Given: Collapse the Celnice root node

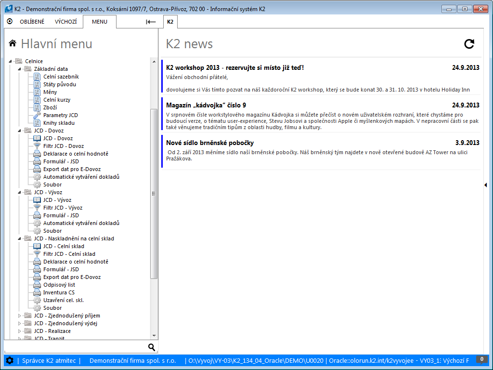Looking at the screenshot, I should [x=11, y=61].
